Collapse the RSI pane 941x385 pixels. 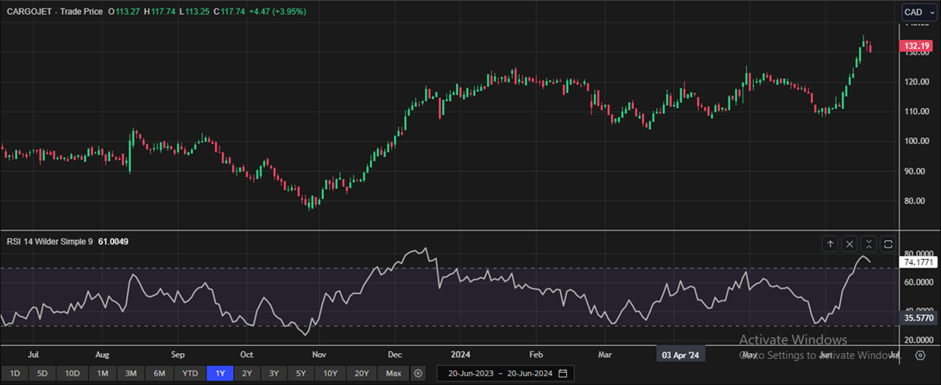click(x=868, y=244)
